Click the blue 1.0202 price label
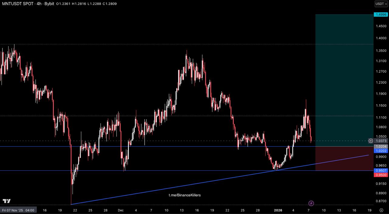This screenshot has width=389, height=214. pyautogui.click(x=381, y=151)
